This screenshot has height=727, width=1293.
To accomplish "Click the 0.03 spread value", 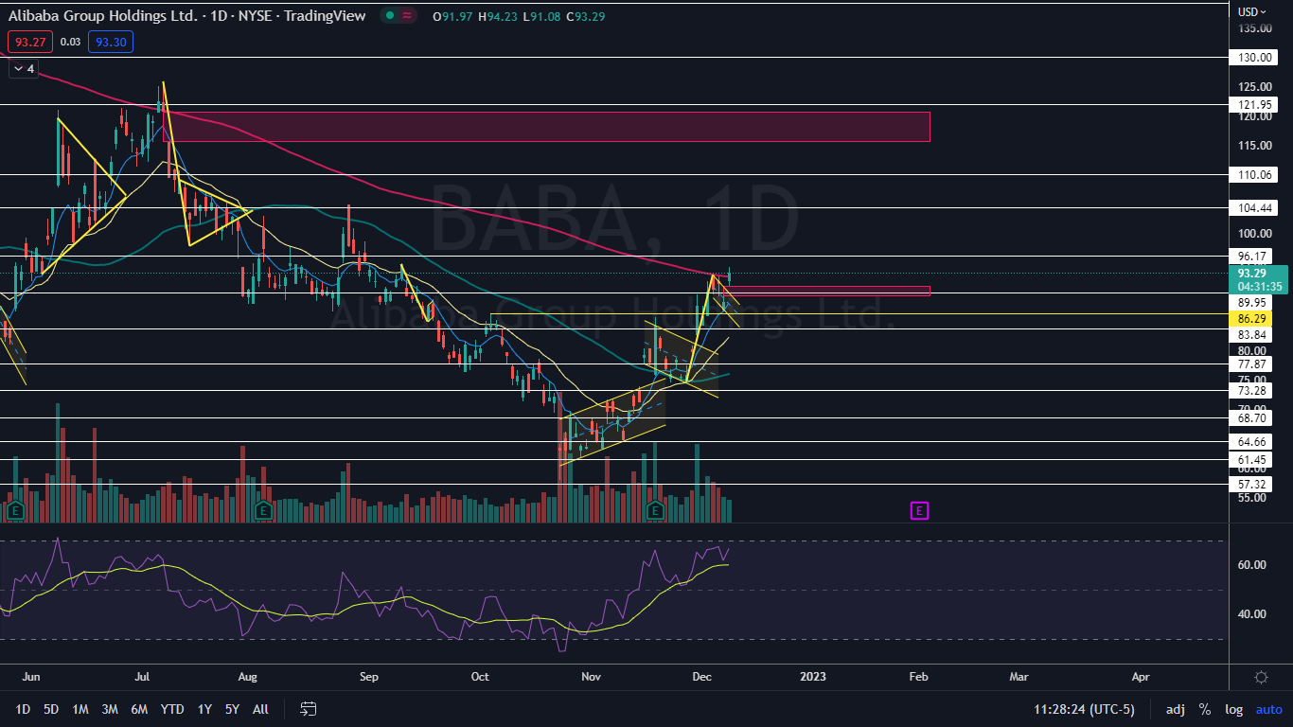I will pyautogui.click(x=70, y=42).
